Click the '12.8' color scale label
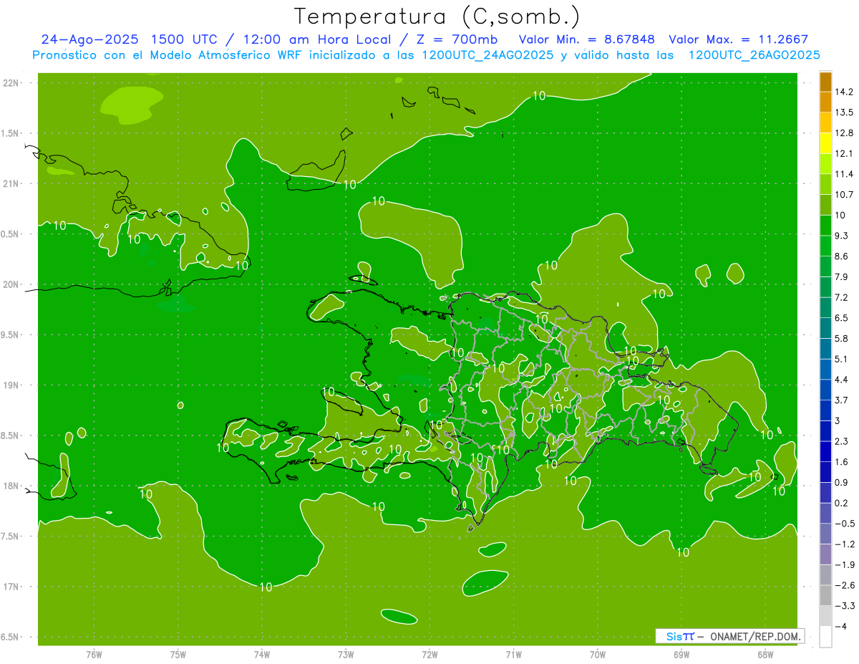This screenshot has width=859, height=664. 844,133
